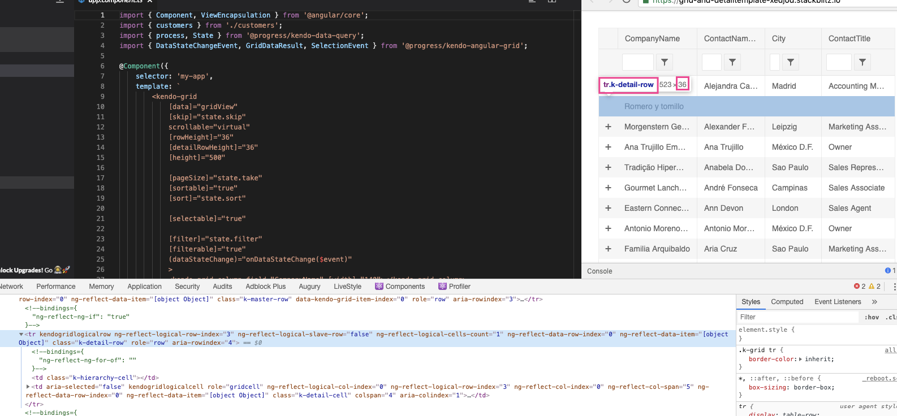
Task: Show more Elements sidebar tabs chevron
Action: tap(874, 302)
